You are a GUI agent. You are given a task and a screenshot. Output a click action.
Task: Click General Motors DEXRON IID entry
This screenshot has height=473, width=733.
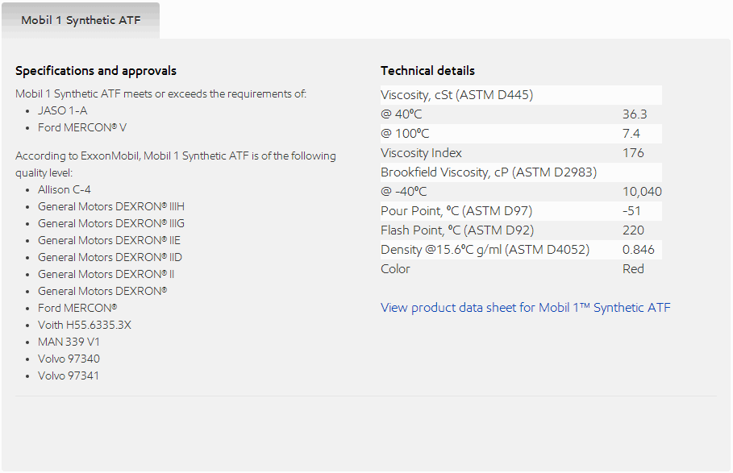(x=110, y=257)
